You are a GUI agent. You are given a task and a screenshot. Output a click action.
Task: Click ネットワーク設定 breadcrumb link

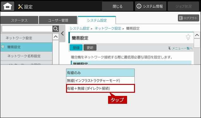[x=108, y=28]
